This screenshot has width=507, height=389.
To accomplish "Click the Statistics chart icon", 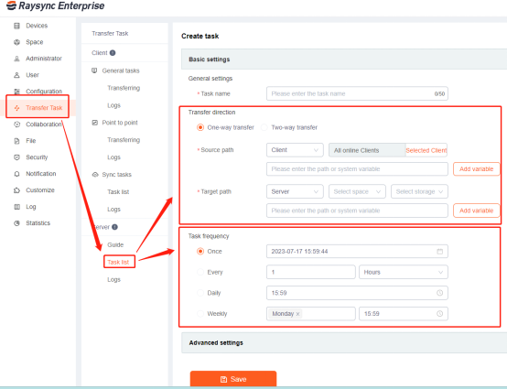I will tap(16, 223).
